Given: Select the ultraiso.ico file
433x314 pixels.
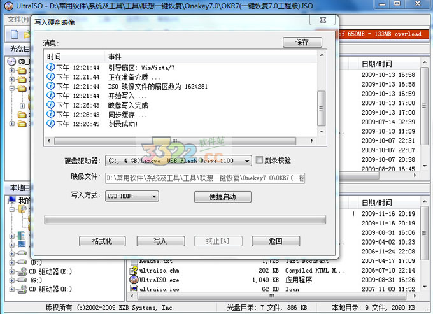Looking at the screenshot, I should point(159,289).
